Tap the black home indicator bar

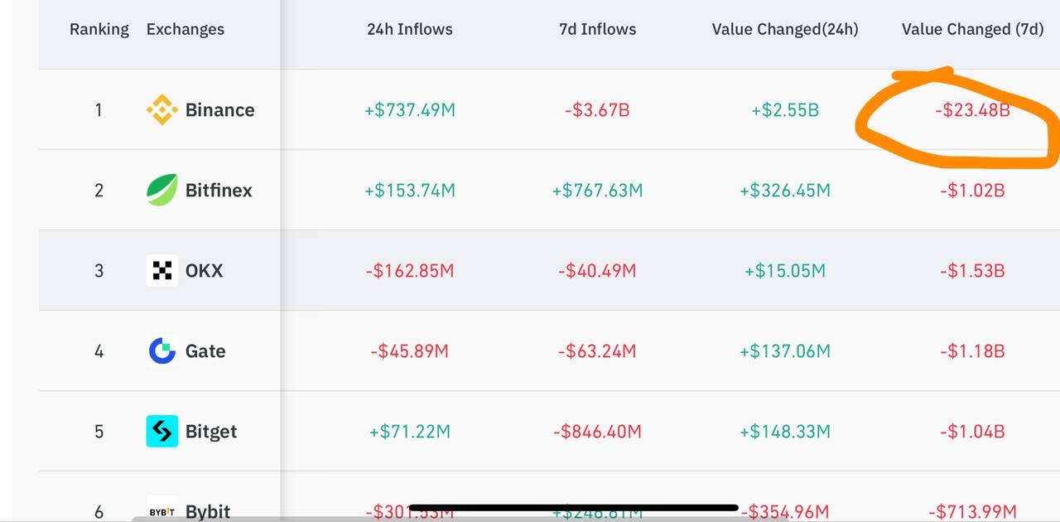(572, 507)
